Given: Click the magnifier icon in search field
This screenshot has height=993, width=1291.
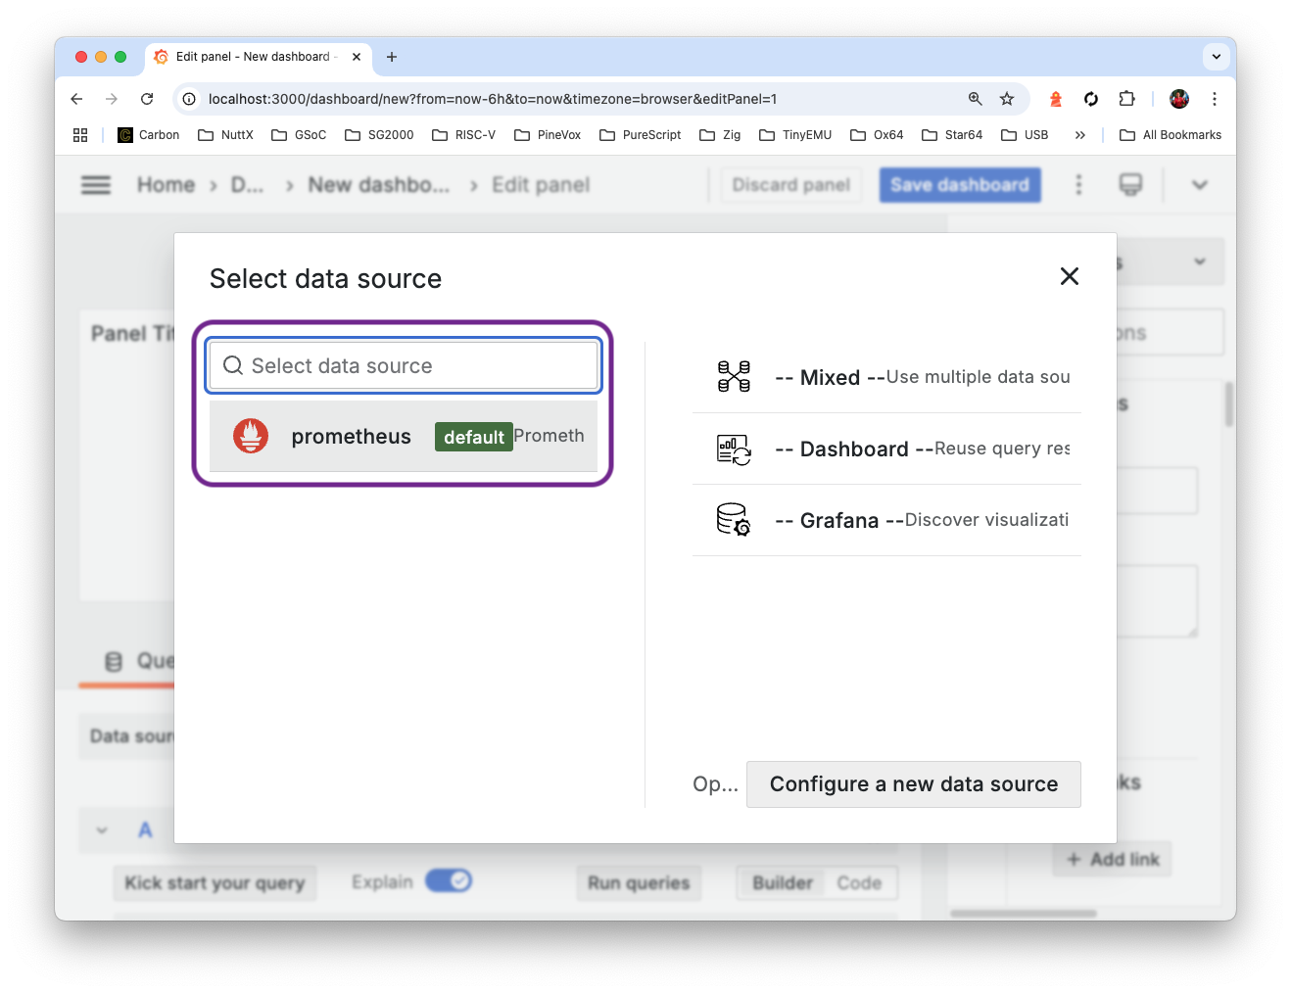Looking at the screenshot, I should pyautogui.click(x=233, y=365).
